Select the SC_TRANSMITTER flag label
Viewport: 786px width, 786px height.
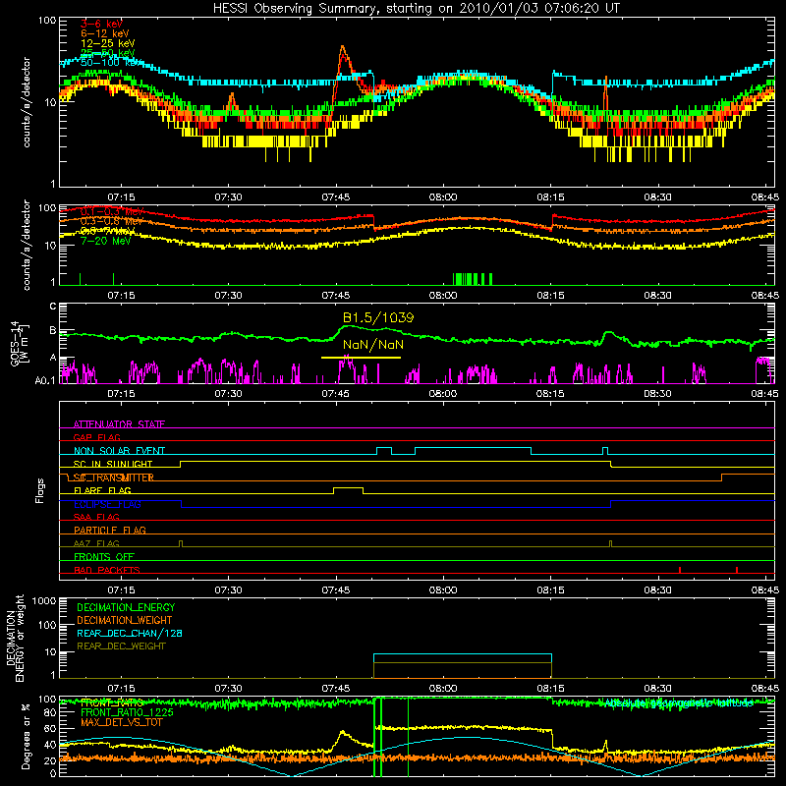[114, 477]
